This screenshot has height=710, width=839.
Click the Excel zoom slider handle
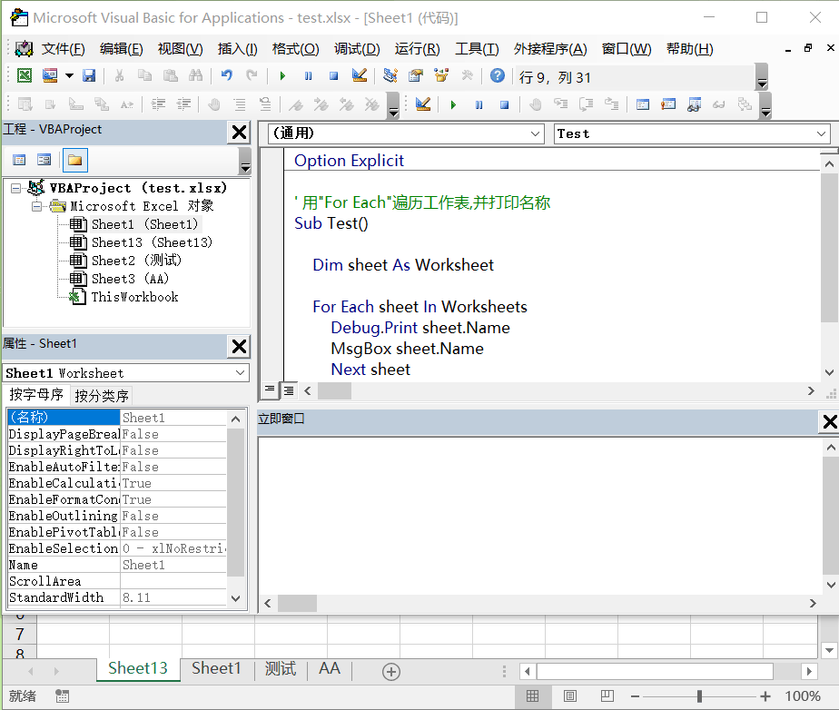coord(699,696)
